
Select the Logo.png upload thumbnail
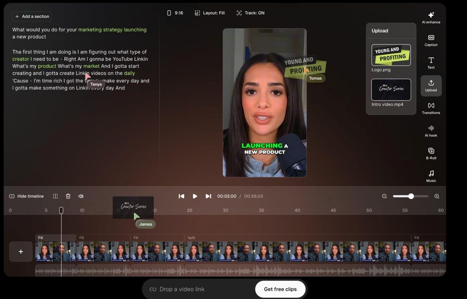[x=391, y=55]
